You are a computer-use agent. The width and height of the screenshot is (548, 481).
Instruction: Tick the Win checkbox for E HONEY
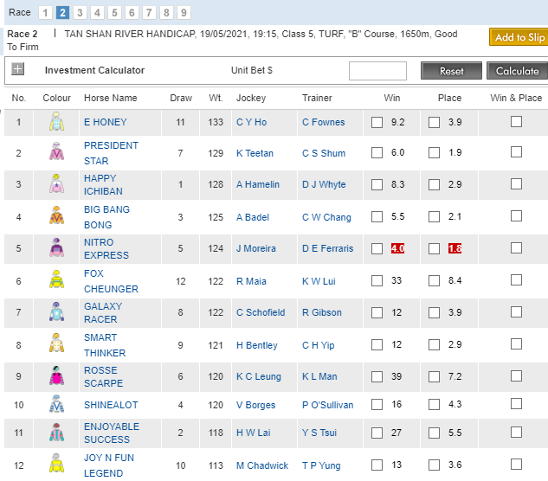pyautogui.click(x=377, y=123)
